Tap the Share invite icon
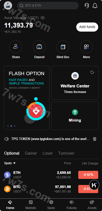This screenshot has height=211, width=102. [x=16, y=47]
